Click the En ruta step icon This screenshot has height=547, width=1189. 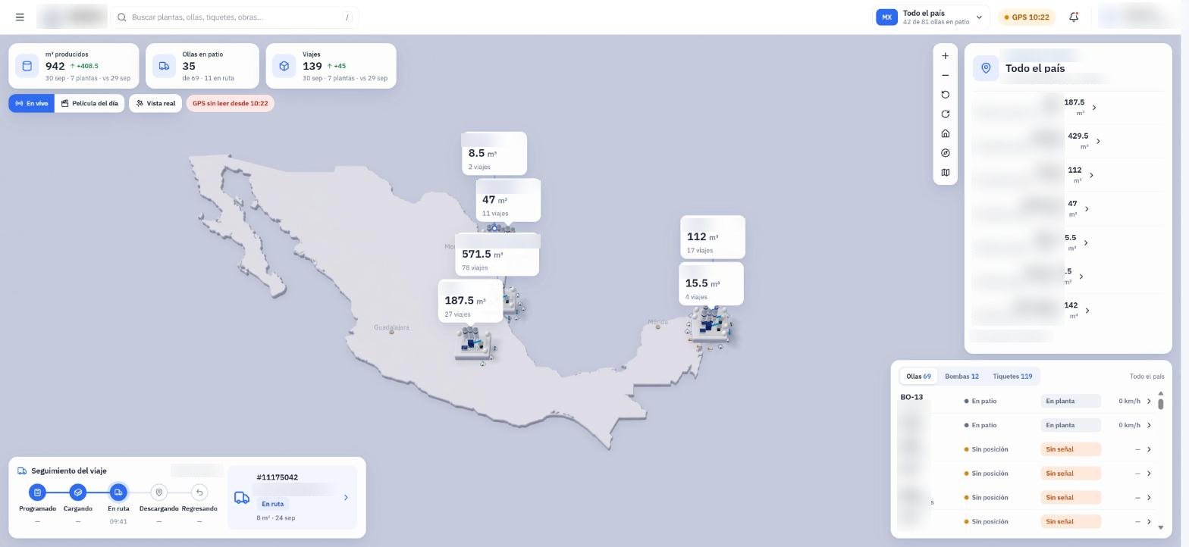tap(118, 492)
